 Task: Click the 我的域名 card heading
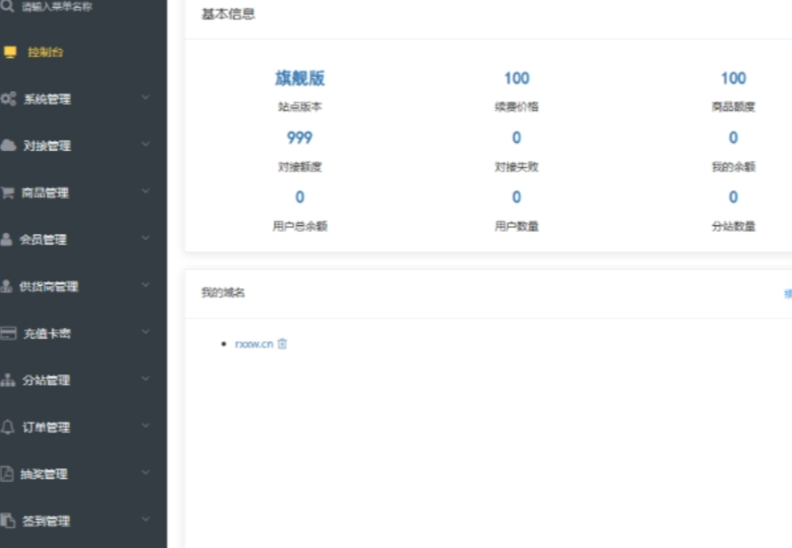[x=223, y=293]
